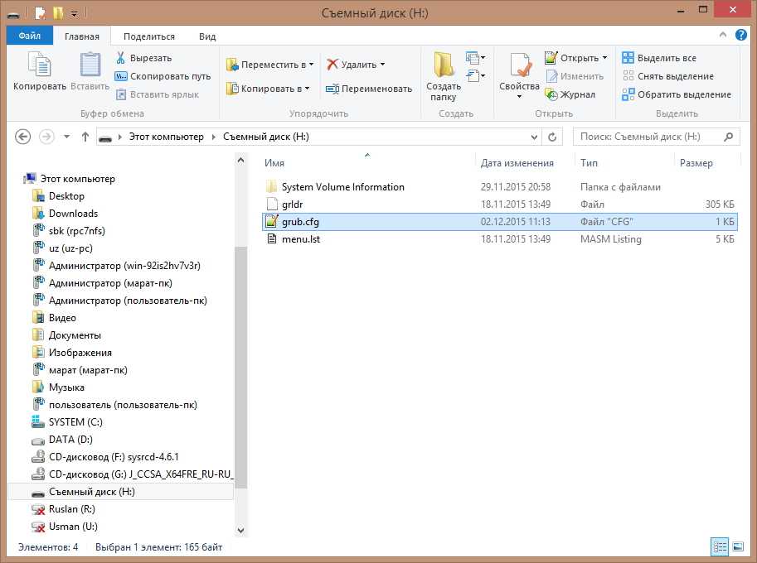
Task: Click Select all button
Action: (659, 58)
